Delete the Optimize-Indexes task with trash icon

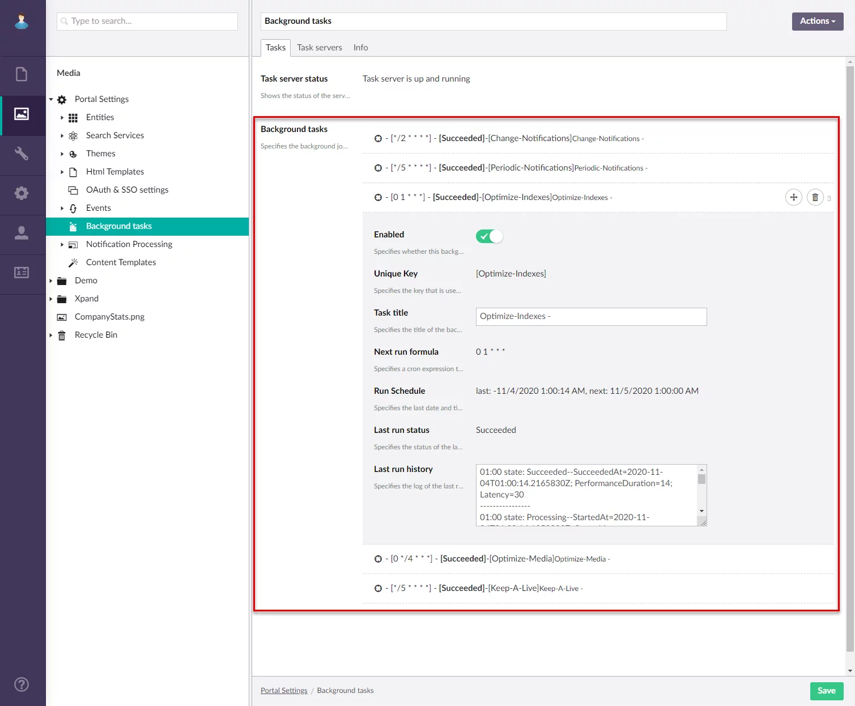tap(815, 198)
